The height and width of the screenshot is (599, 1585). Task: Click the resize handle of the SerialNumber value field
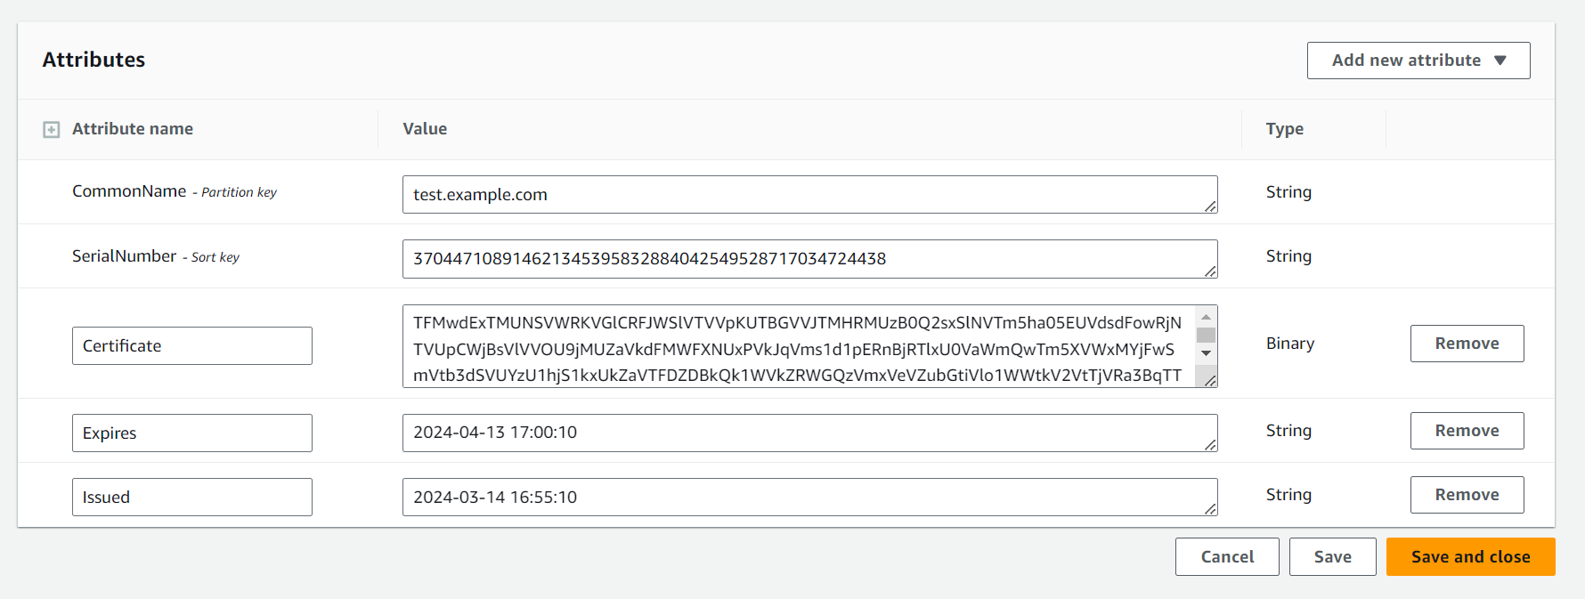[1211, 272]
